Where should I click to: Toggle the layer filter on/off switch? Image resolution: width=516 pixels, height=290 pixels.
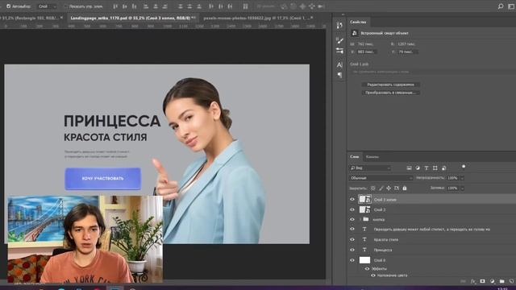[x=464, y=167]
